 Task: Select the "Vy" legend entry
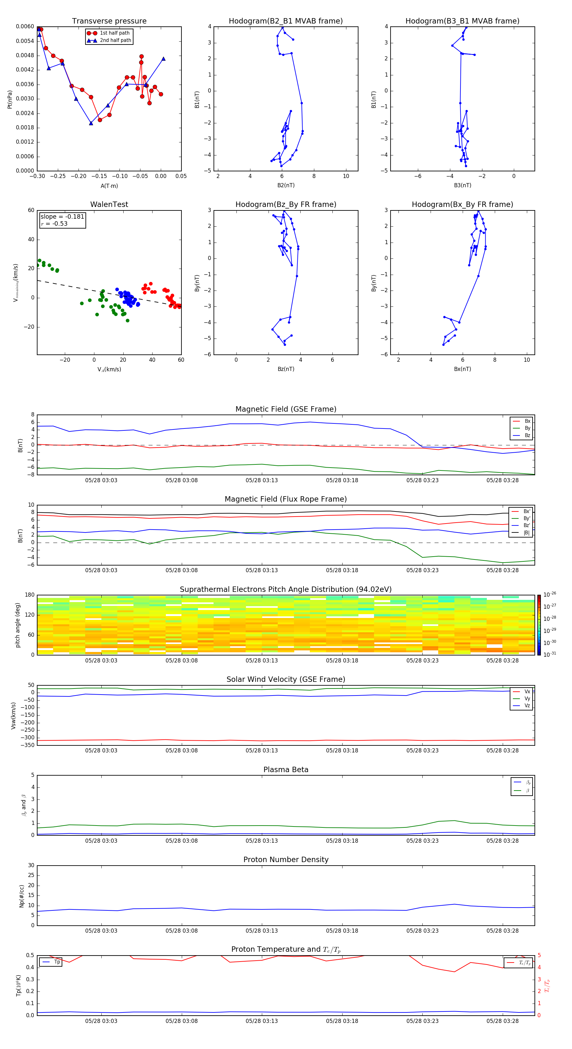pyautogui.click(x=521, y=698)
